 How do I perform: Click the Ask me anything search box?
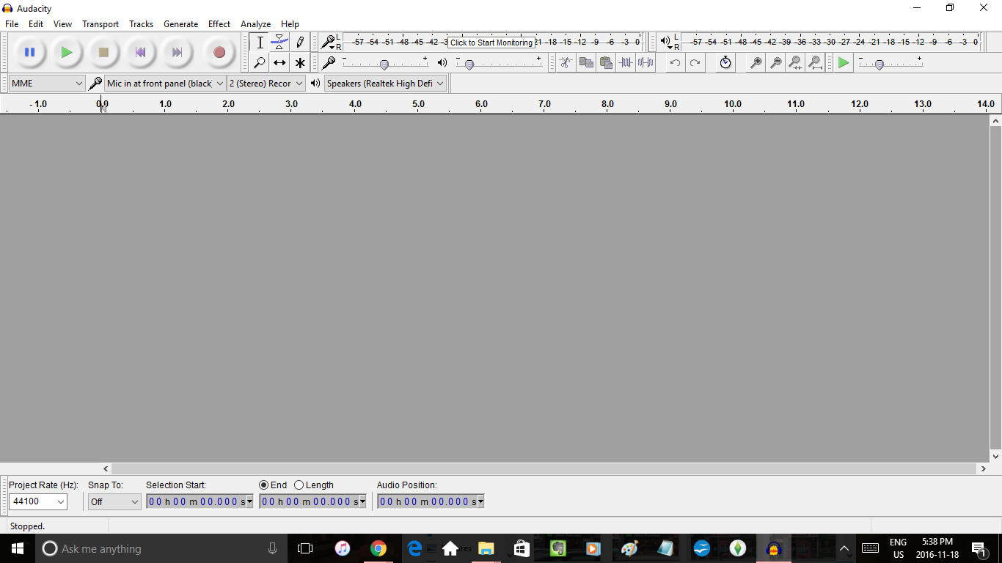point(161,548)
